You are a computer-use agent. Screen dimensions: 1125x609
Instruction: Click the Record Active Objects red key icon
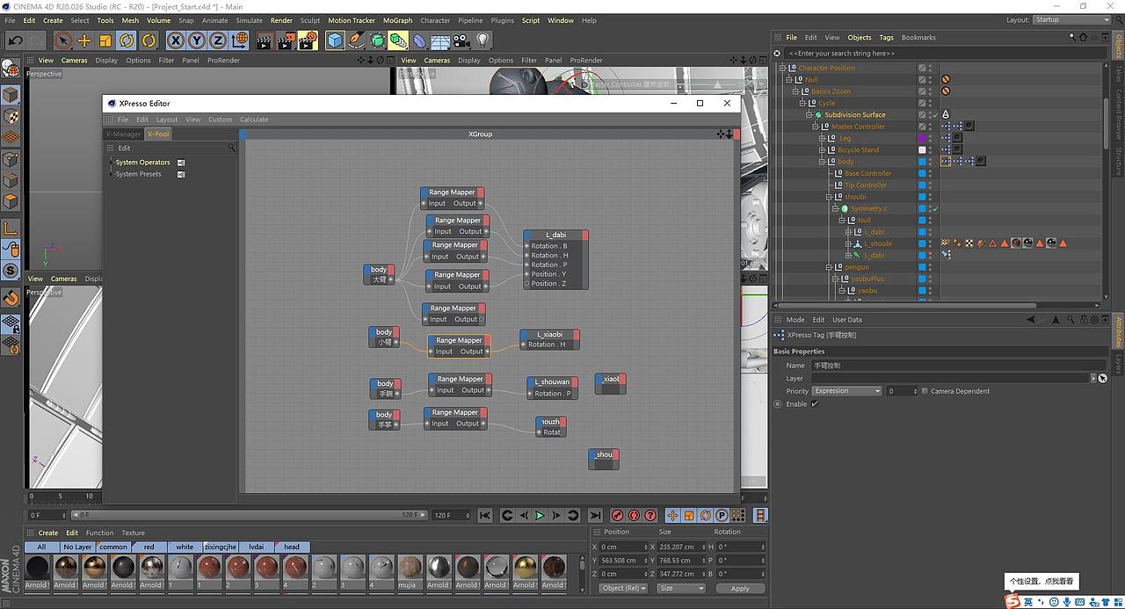pos(618,516)
